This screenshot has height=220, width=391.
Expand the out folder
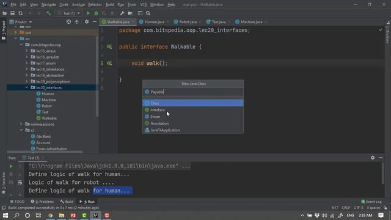click(x=16, y=32)
